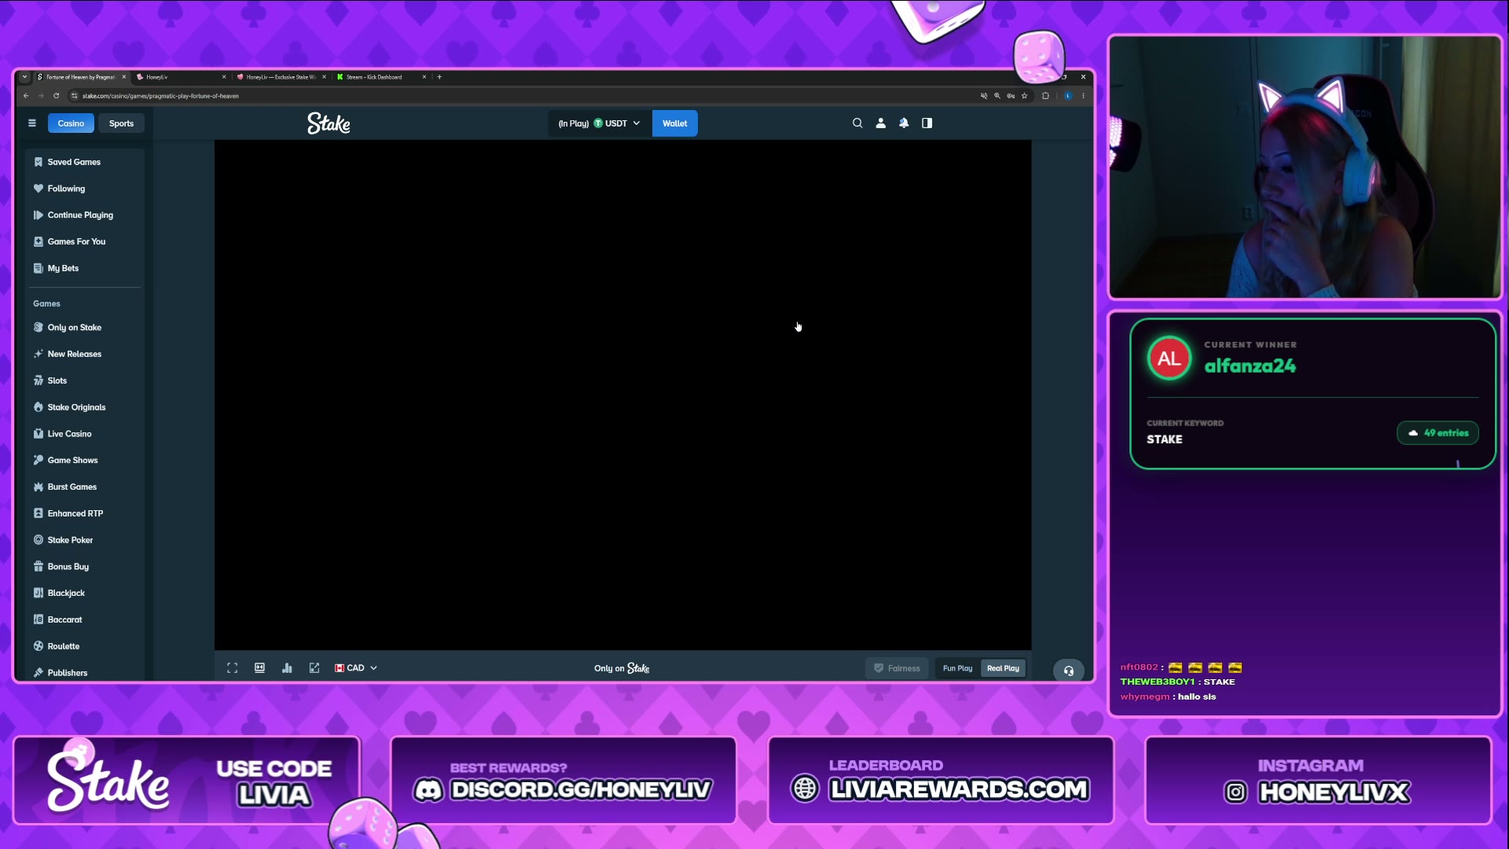Switch to Real Play mode
This screenshot has height=849, width=1509.
1003,668
